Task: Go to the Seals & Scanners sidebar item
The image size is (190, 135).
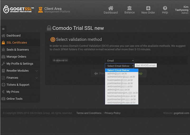Action: [x=20, y=50]
